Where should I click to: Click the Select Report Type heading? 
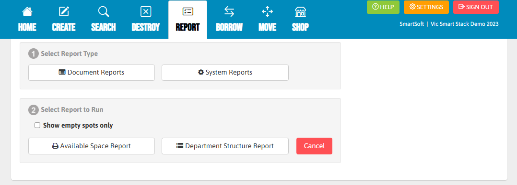[x=69, y=54]
